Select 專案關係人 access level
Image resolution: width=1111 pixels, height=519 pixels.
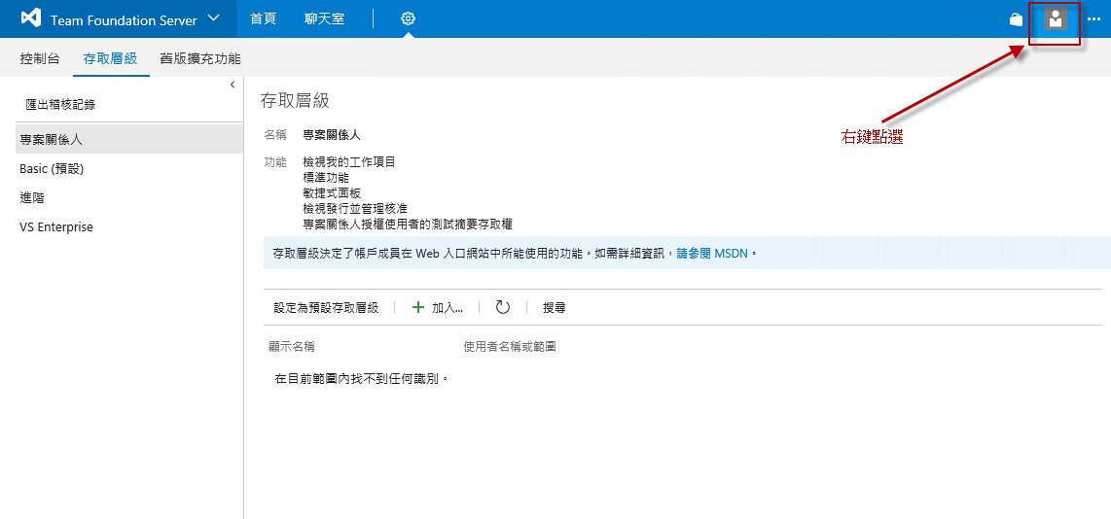click(52, 140)
